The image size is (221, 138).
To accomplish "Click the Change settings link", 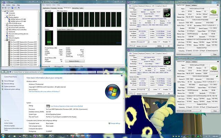I will pos(114,123).
